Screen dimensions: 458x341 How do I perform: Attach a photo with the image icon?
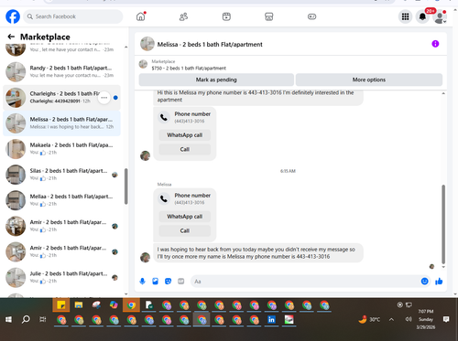pos(155,282)
